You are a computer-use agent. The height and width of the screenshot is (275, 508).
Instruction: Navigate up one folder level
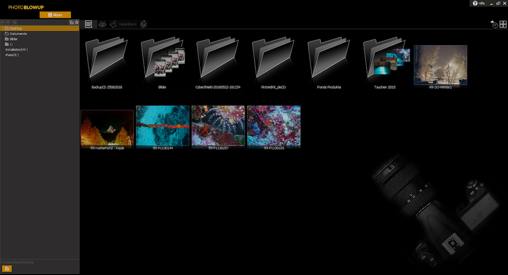[x=15, y=22]
